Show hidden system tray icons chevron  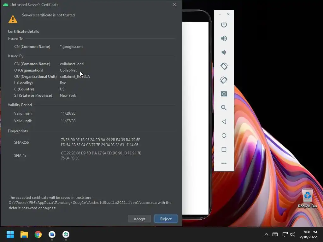(266, 234)
